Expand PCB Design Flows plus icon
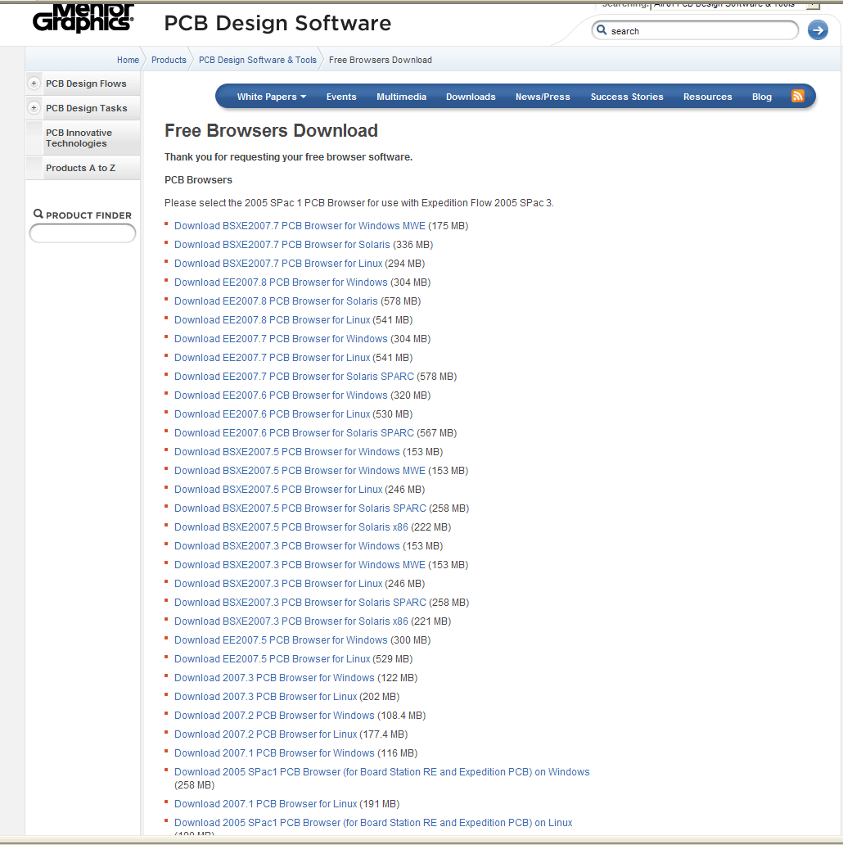Viewport: 843px width, 845px height. point(34,83)
